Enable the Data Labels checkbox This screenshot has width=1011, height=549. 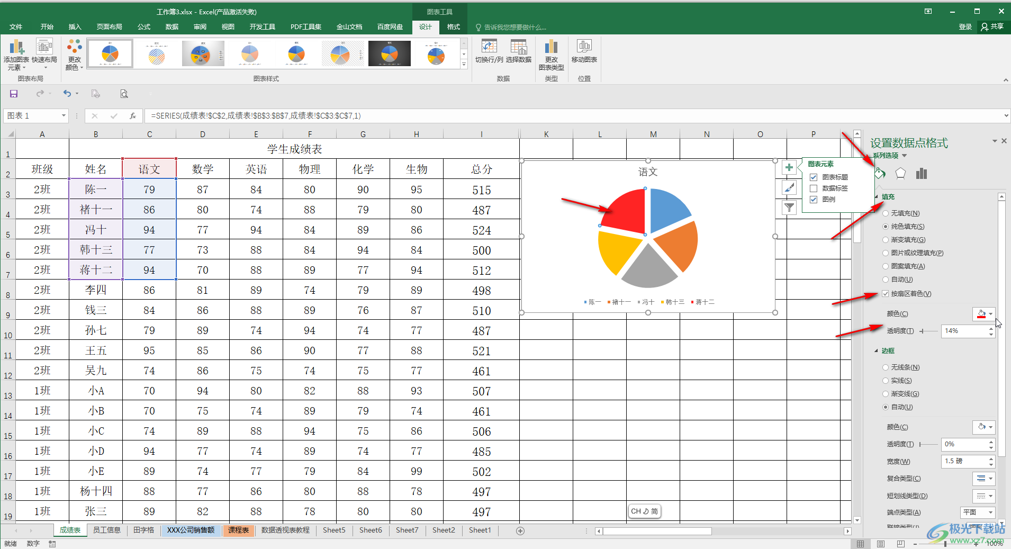coord(814,188)
